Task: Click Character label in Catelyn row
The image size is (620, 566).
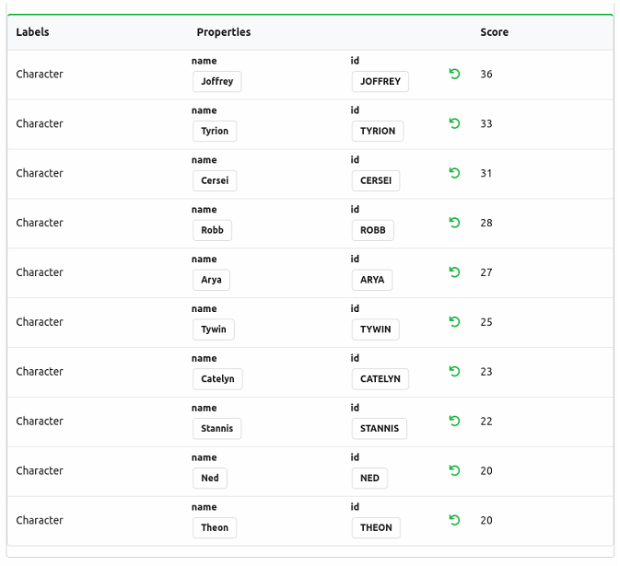Action: (40, 372)
